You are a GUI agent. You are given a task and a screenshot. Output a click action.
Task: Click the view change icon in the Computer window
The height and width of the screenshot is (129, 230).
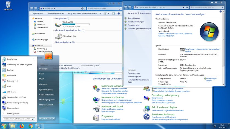pyautogui.click(x=106, y=13)
